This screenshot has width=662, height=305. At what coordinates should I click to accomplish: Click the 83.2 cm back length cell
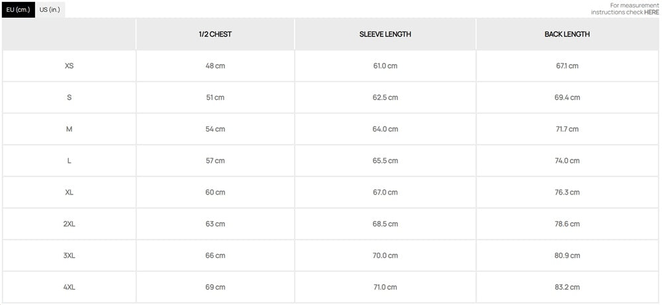[567, 287]
